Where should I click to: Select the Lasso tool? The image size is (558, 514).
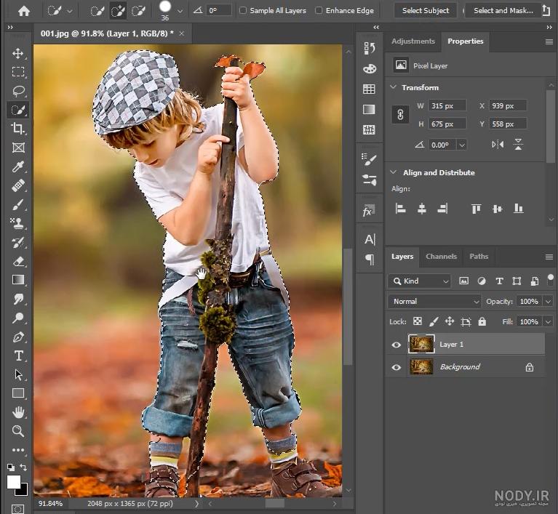coord(18,91)
